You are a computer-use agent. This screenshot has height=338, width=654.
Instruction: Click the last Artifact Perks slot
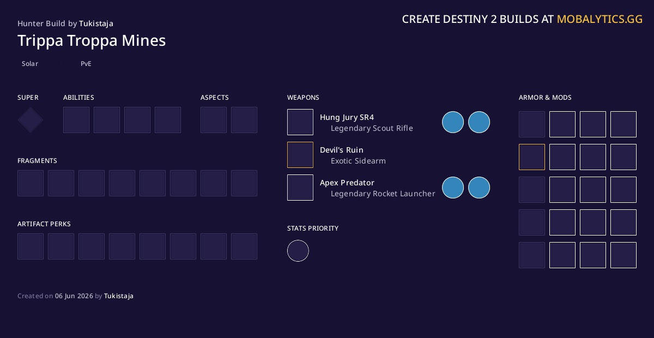pyautogui.click(x=244, y=246)
